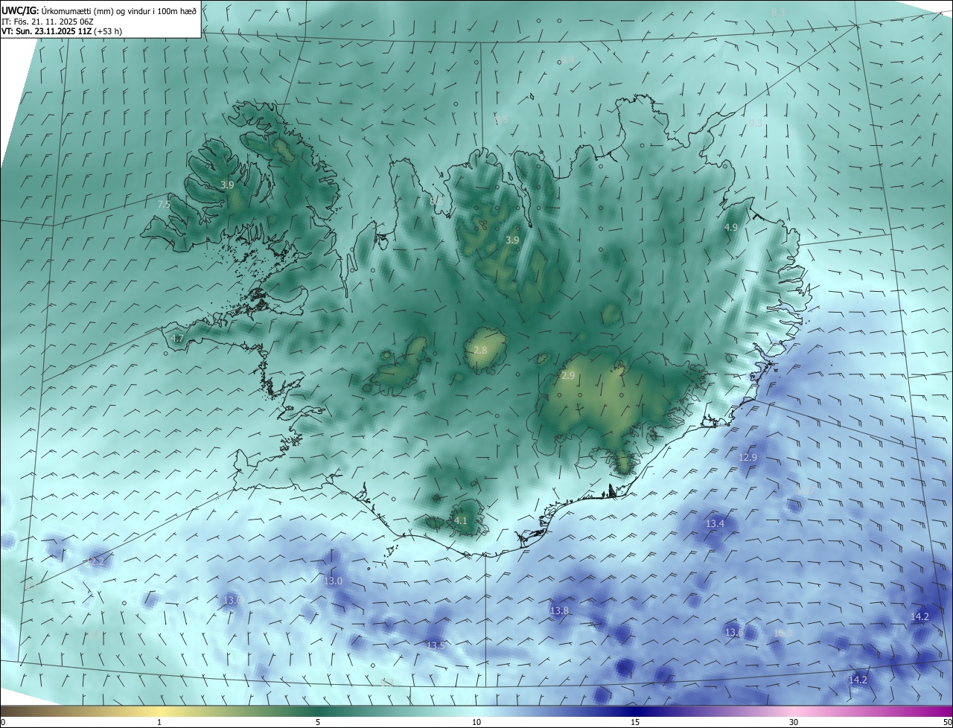Click the color bar tick label 5
The height and width of the screenshot is (728, 953).
click(318, 722)
